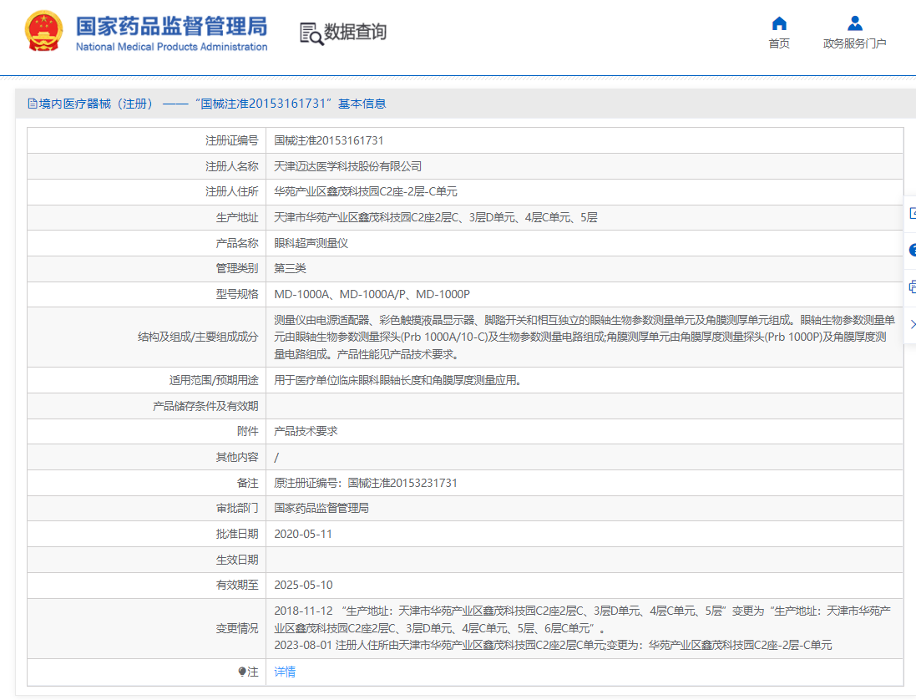The width and height of the screenshot is (916, 700).
Task: Select the slash under 其他内容
Action: tap(276, 458)
